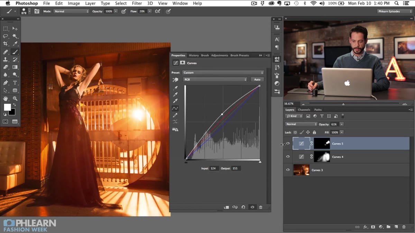The image size is (415, 233).
Task: Switch to the History tab
Action: click(194, 55)
